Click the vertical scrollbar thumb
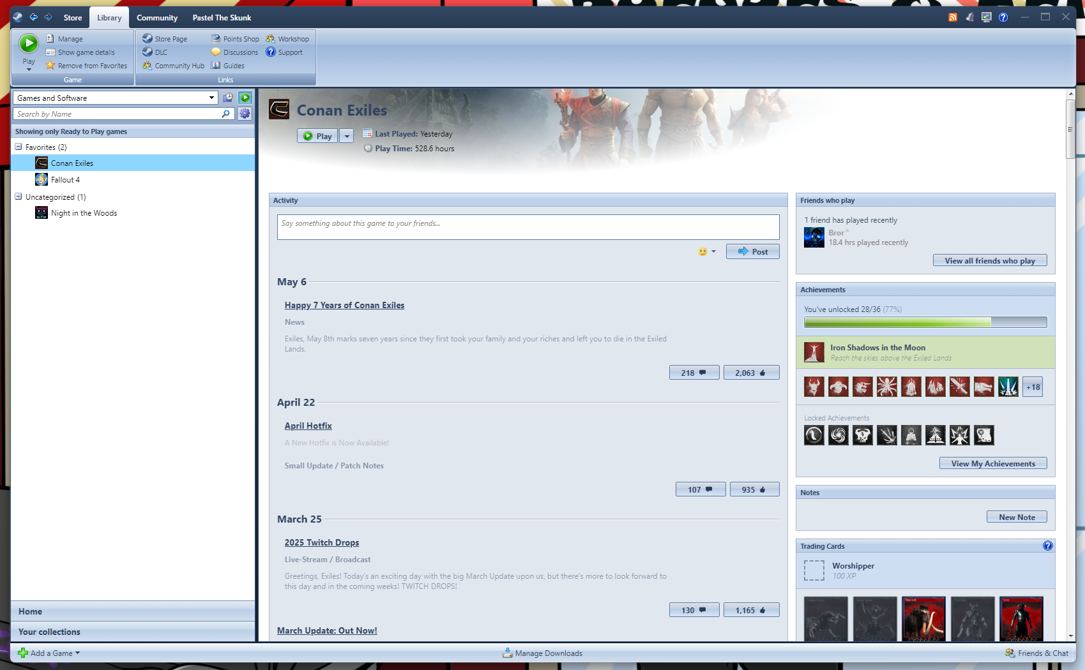 (x=1070, y=129)
